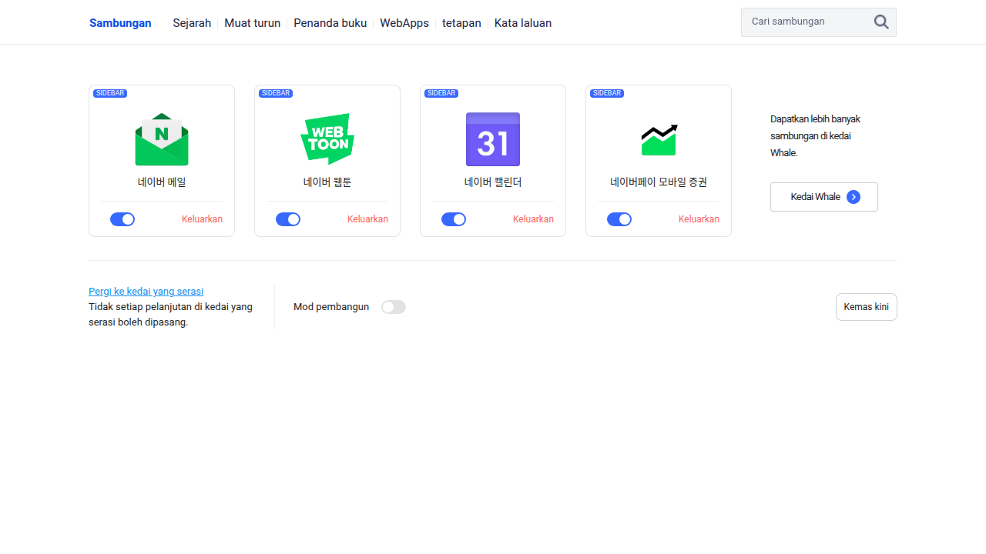
Task: Click the Mod pembangun label
Action: click(331, 307)
